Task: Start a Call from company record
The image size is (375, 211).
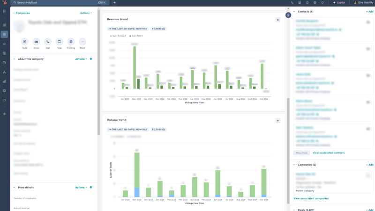Action: (x=48, y=42)
